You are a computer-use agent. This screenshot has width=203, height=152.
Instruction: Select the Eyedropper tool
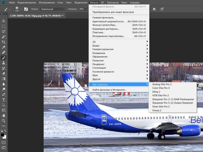point(3,47)
